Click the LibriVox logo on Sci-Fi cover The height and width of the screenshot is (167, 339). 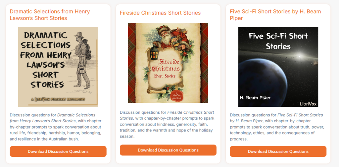(308, 104)
